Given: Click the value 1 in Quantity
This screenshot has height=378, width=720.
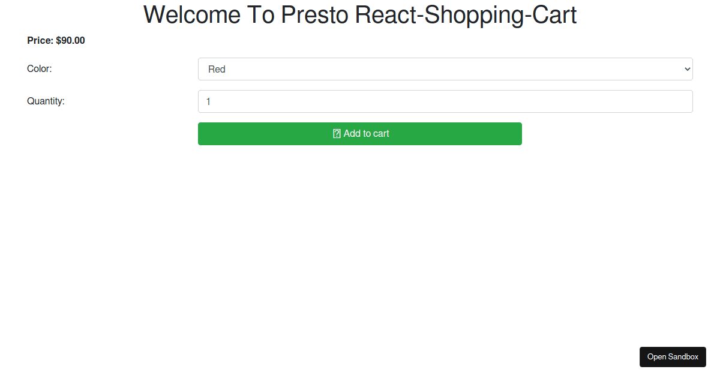Looking at the screenshot, I should 208,102.
